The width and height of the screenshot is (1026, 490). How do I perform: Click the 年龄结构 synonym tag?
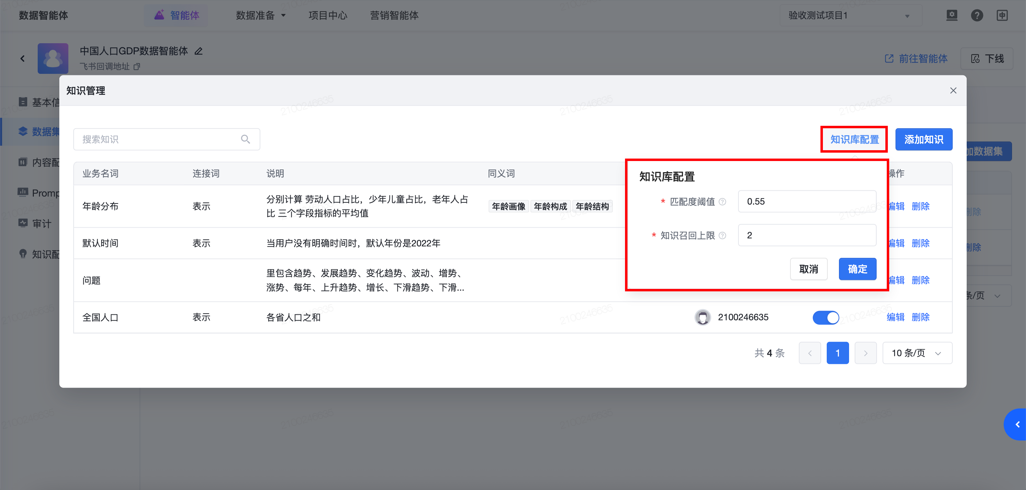pyautogui.click(x=592, y=206)
